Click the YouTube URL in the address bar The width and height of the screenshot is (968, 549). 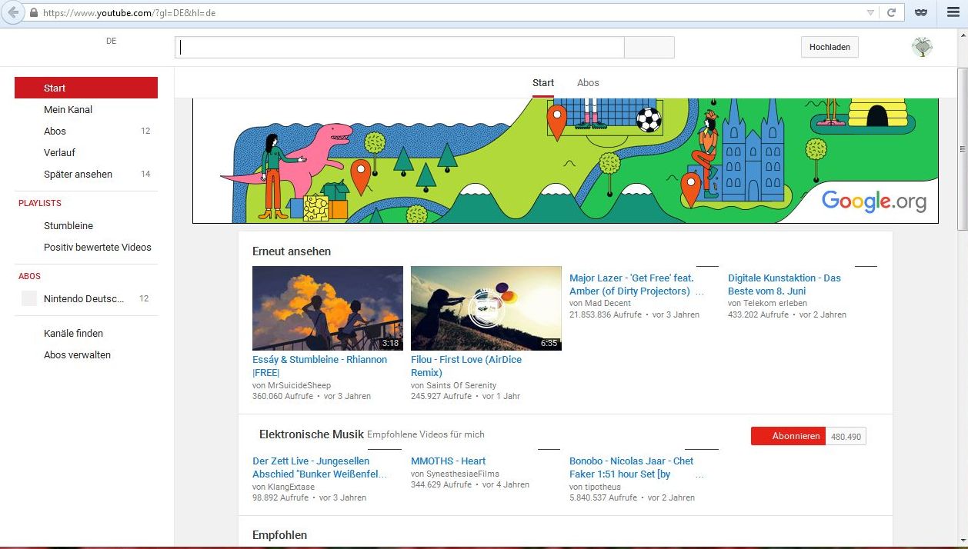(x=129, y=13)
